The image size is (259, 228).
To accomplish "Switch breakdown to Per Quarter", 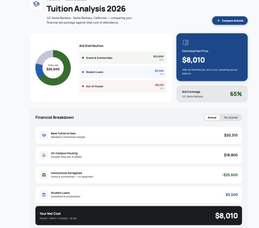I will (231, 117).
